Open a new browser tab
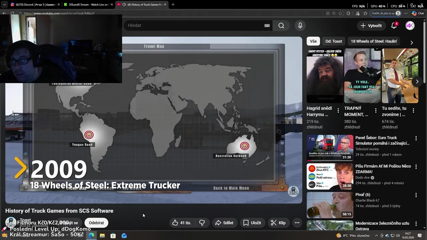427x240 pixels. 173,5
